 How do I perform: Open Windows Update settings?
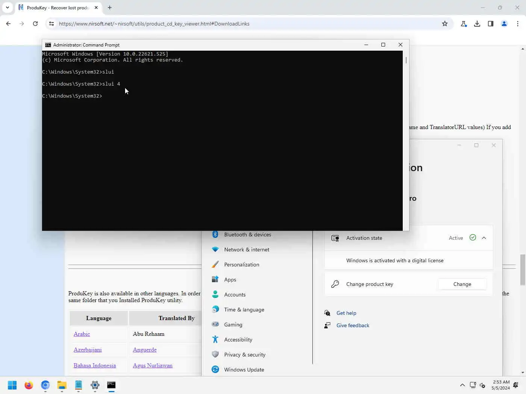tap(244, 370)
